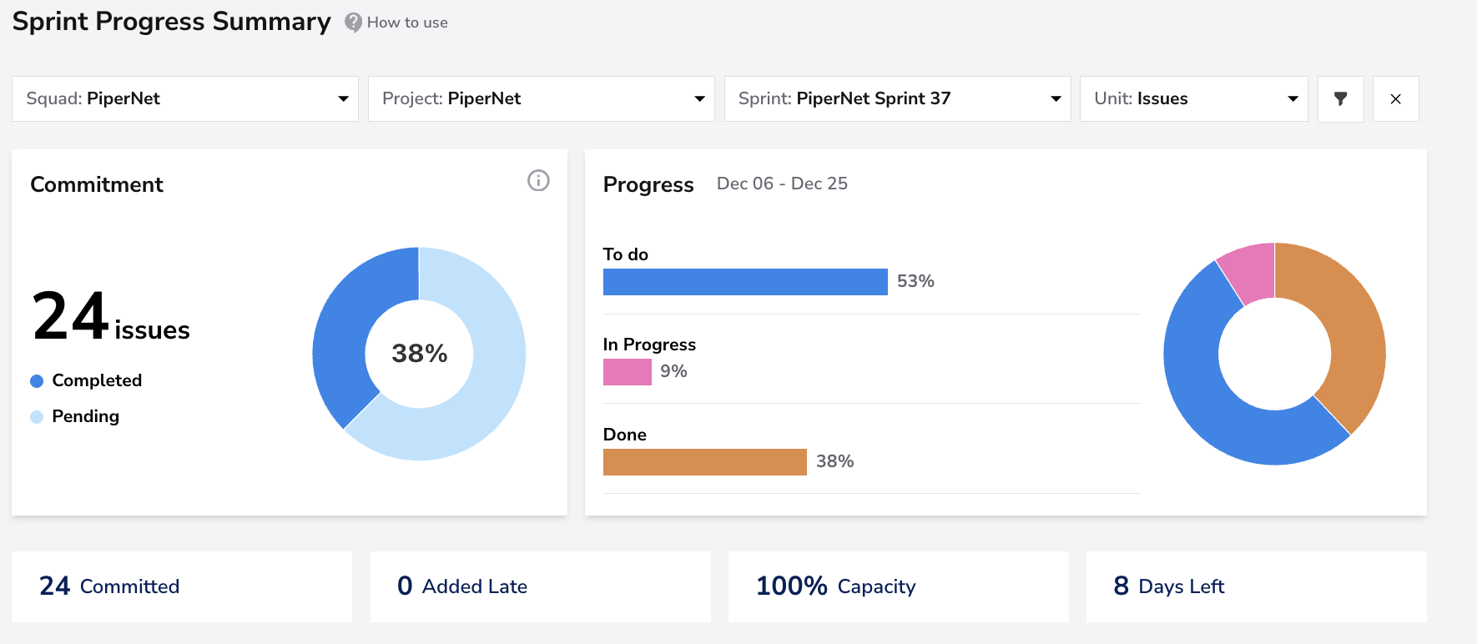Toggle the Pending legend item
This screenshot has width=1477, height=644.
75,416
